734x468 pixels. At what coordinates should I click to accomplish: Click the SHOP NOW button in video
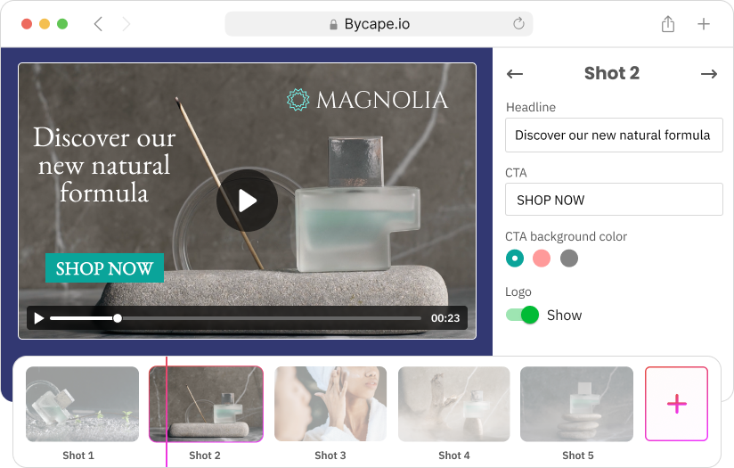pos(104,268)
